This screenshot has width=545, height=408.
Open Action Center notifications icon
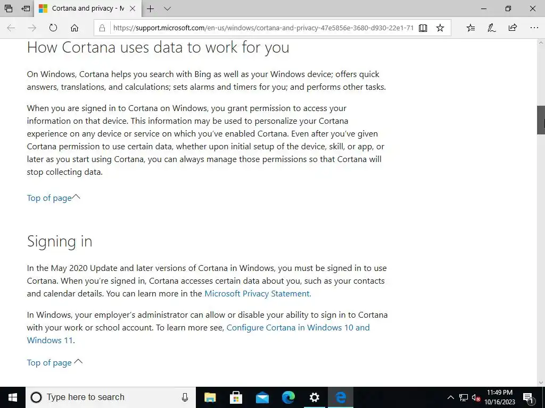pos(529,397)
